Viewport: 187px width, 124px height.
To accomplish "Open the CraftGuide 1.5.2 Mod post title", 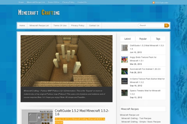I will click(82, 112).
